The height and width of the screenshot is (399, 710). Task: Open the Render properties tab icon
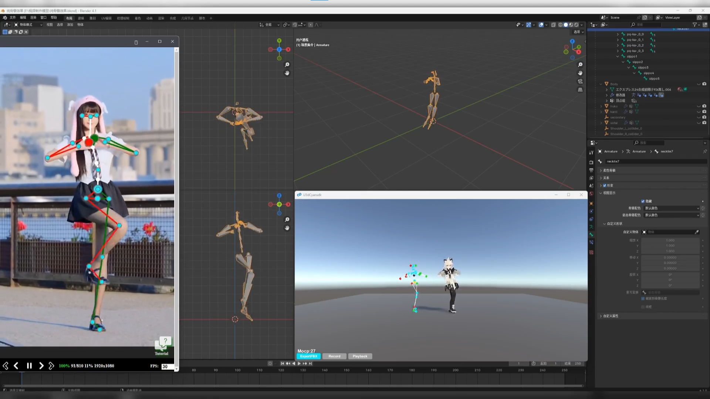(x=591, y=162)
